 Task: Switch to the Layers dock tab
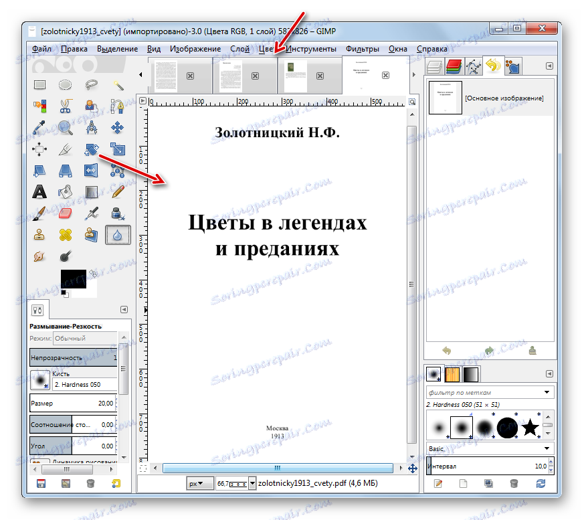pos(434,67)
